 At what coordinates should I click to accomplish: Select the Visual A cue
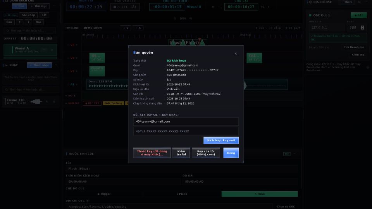tap(30, 50)
